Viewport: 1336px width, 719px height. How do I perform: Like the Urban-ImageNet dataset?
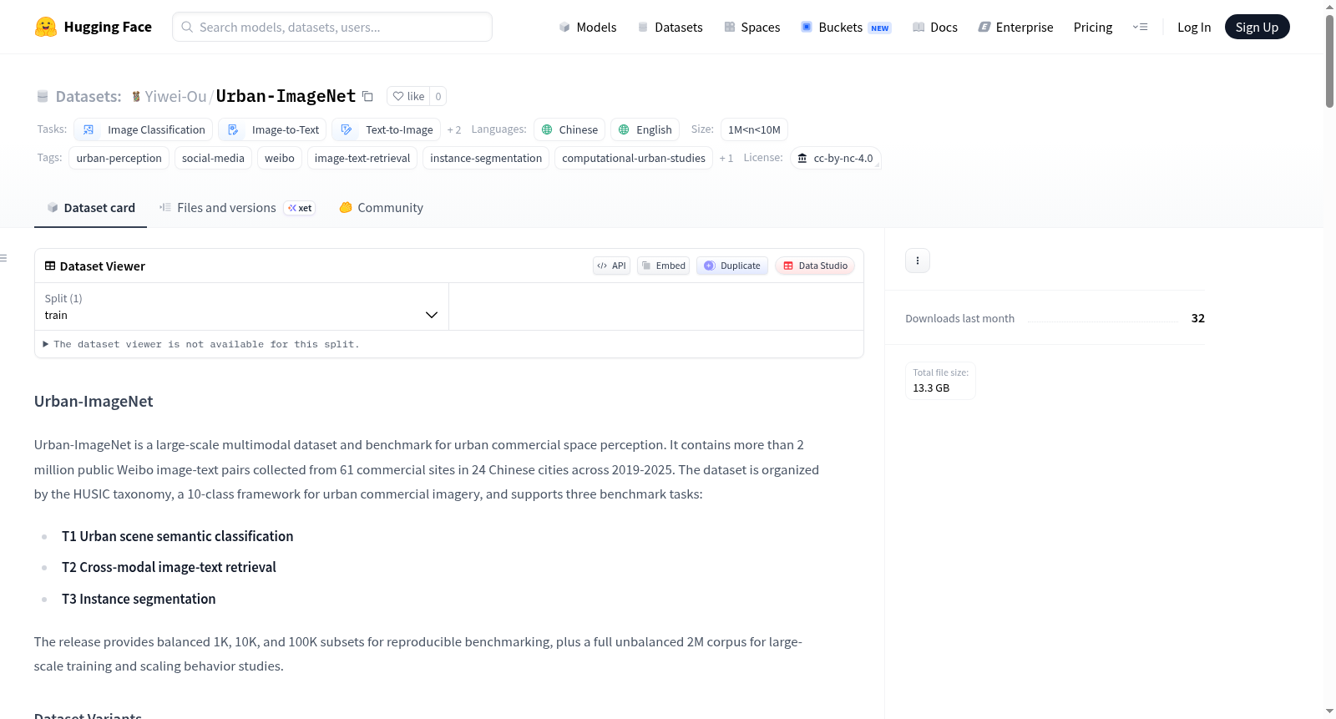(x=408, y=96)
